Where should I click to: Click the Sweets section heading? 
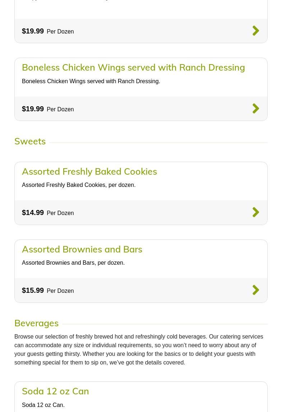[x=30, y=141]
